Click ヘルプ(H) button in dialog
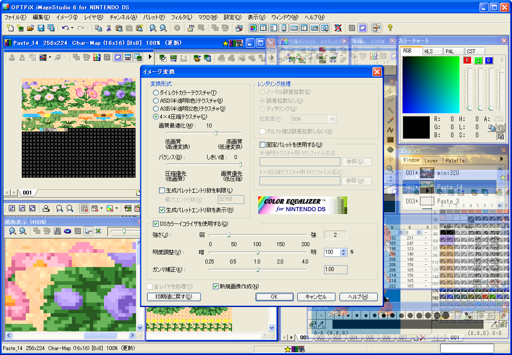Screen dimensions: 512x355 (359, 297)
